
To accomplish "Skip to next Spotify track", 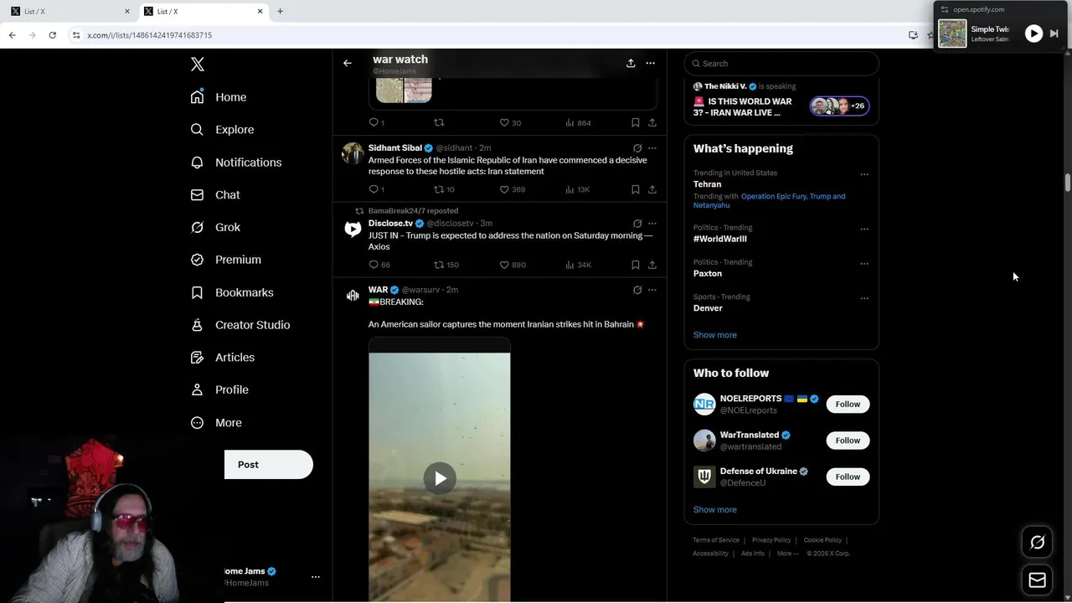I will [1054, 33].
